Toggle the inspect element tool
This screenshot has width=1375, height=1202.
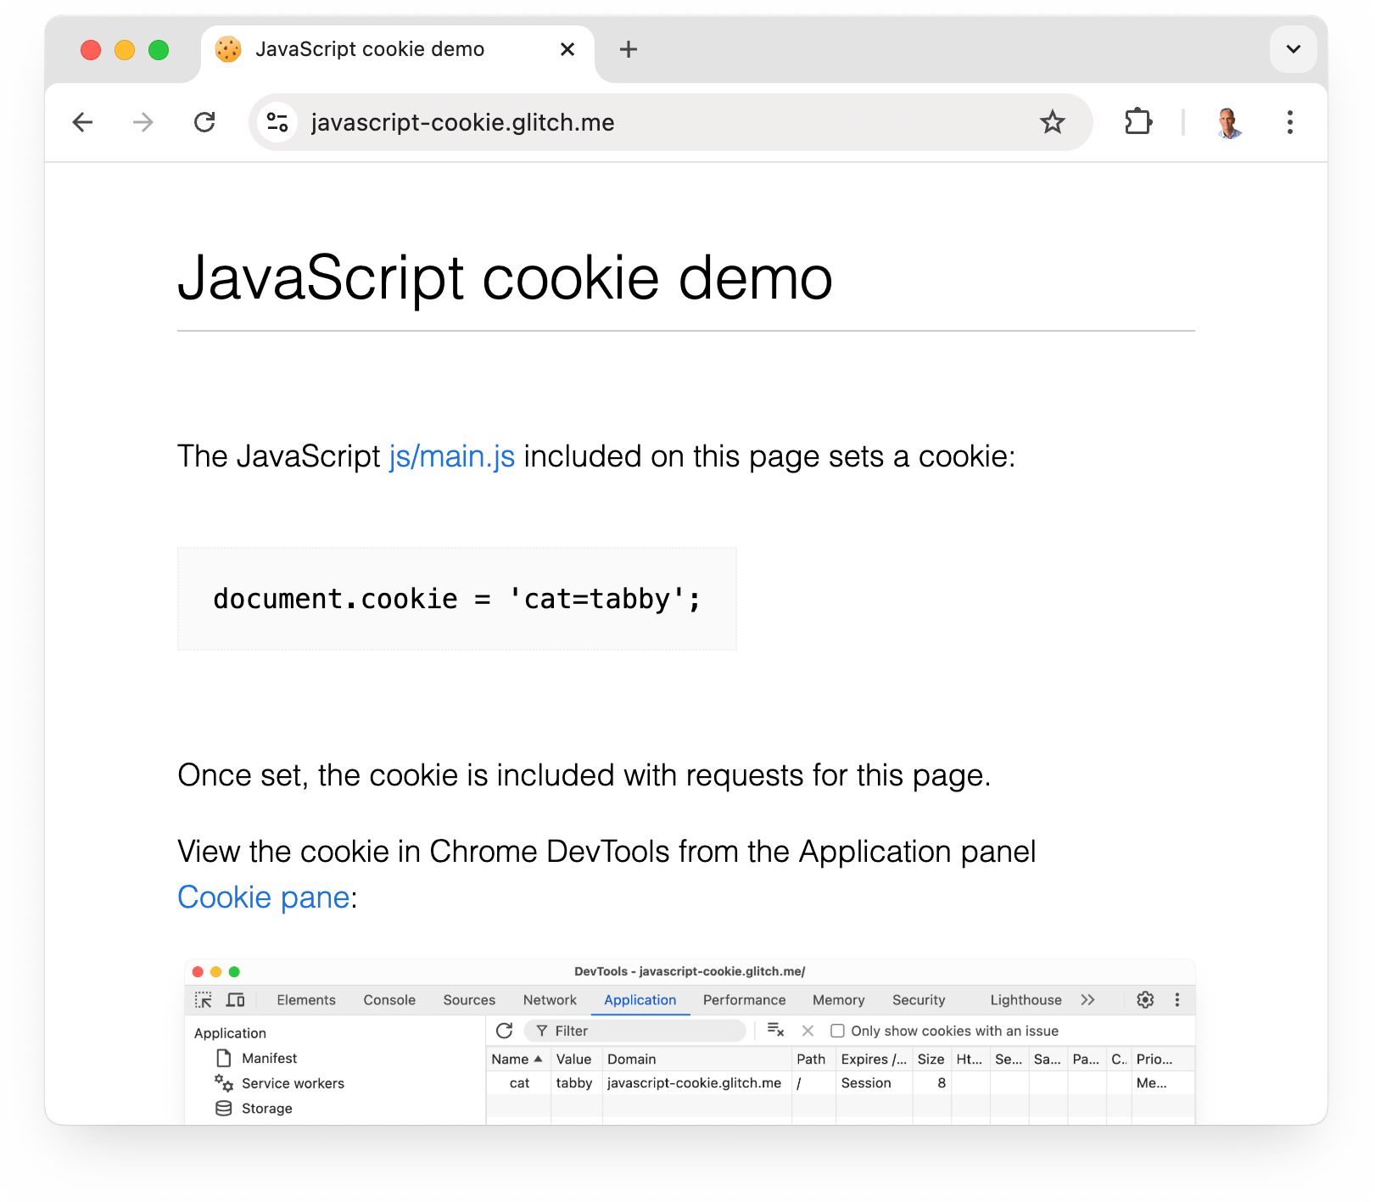pos(204,999)
